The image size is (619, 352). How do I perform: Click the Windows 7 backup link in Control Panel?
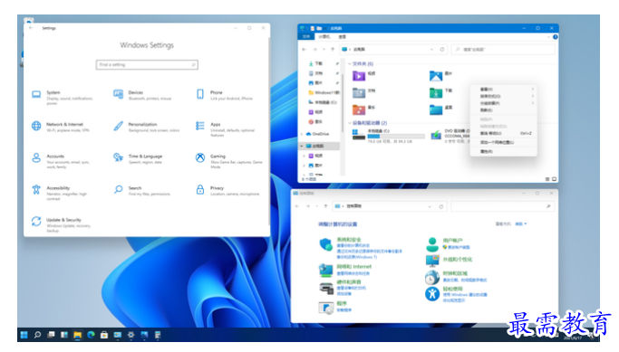coord(357,257)
